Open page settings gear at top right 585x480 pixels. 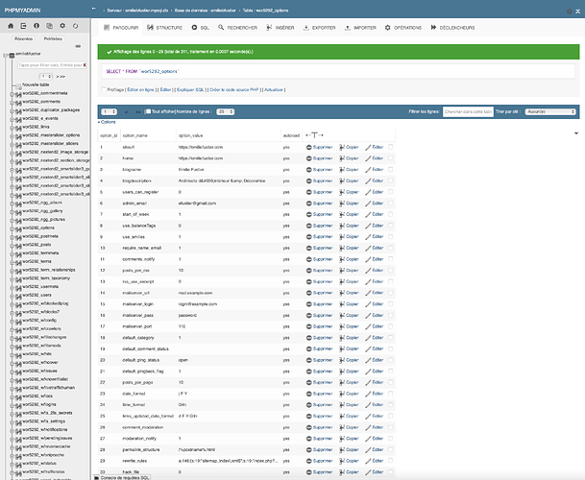click(x=570, y=12)
